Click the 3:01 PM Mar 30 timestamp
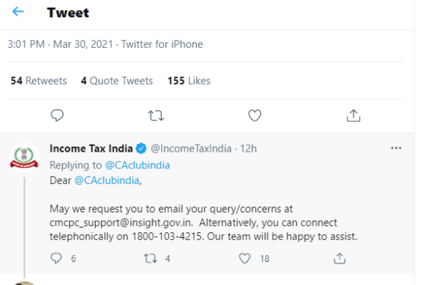The height and width of the screenshot is (285, 428). point(60,44)
